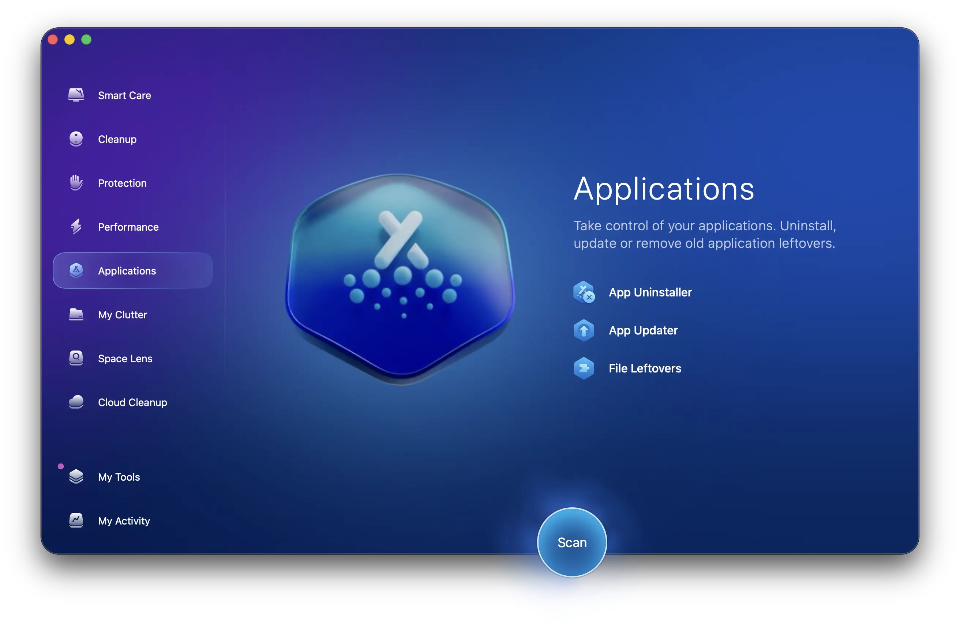Image resolution: width=960 pixels, height=636 pixels.
Task: Click the App Uninstaller icon
Action: pos(584,292)
